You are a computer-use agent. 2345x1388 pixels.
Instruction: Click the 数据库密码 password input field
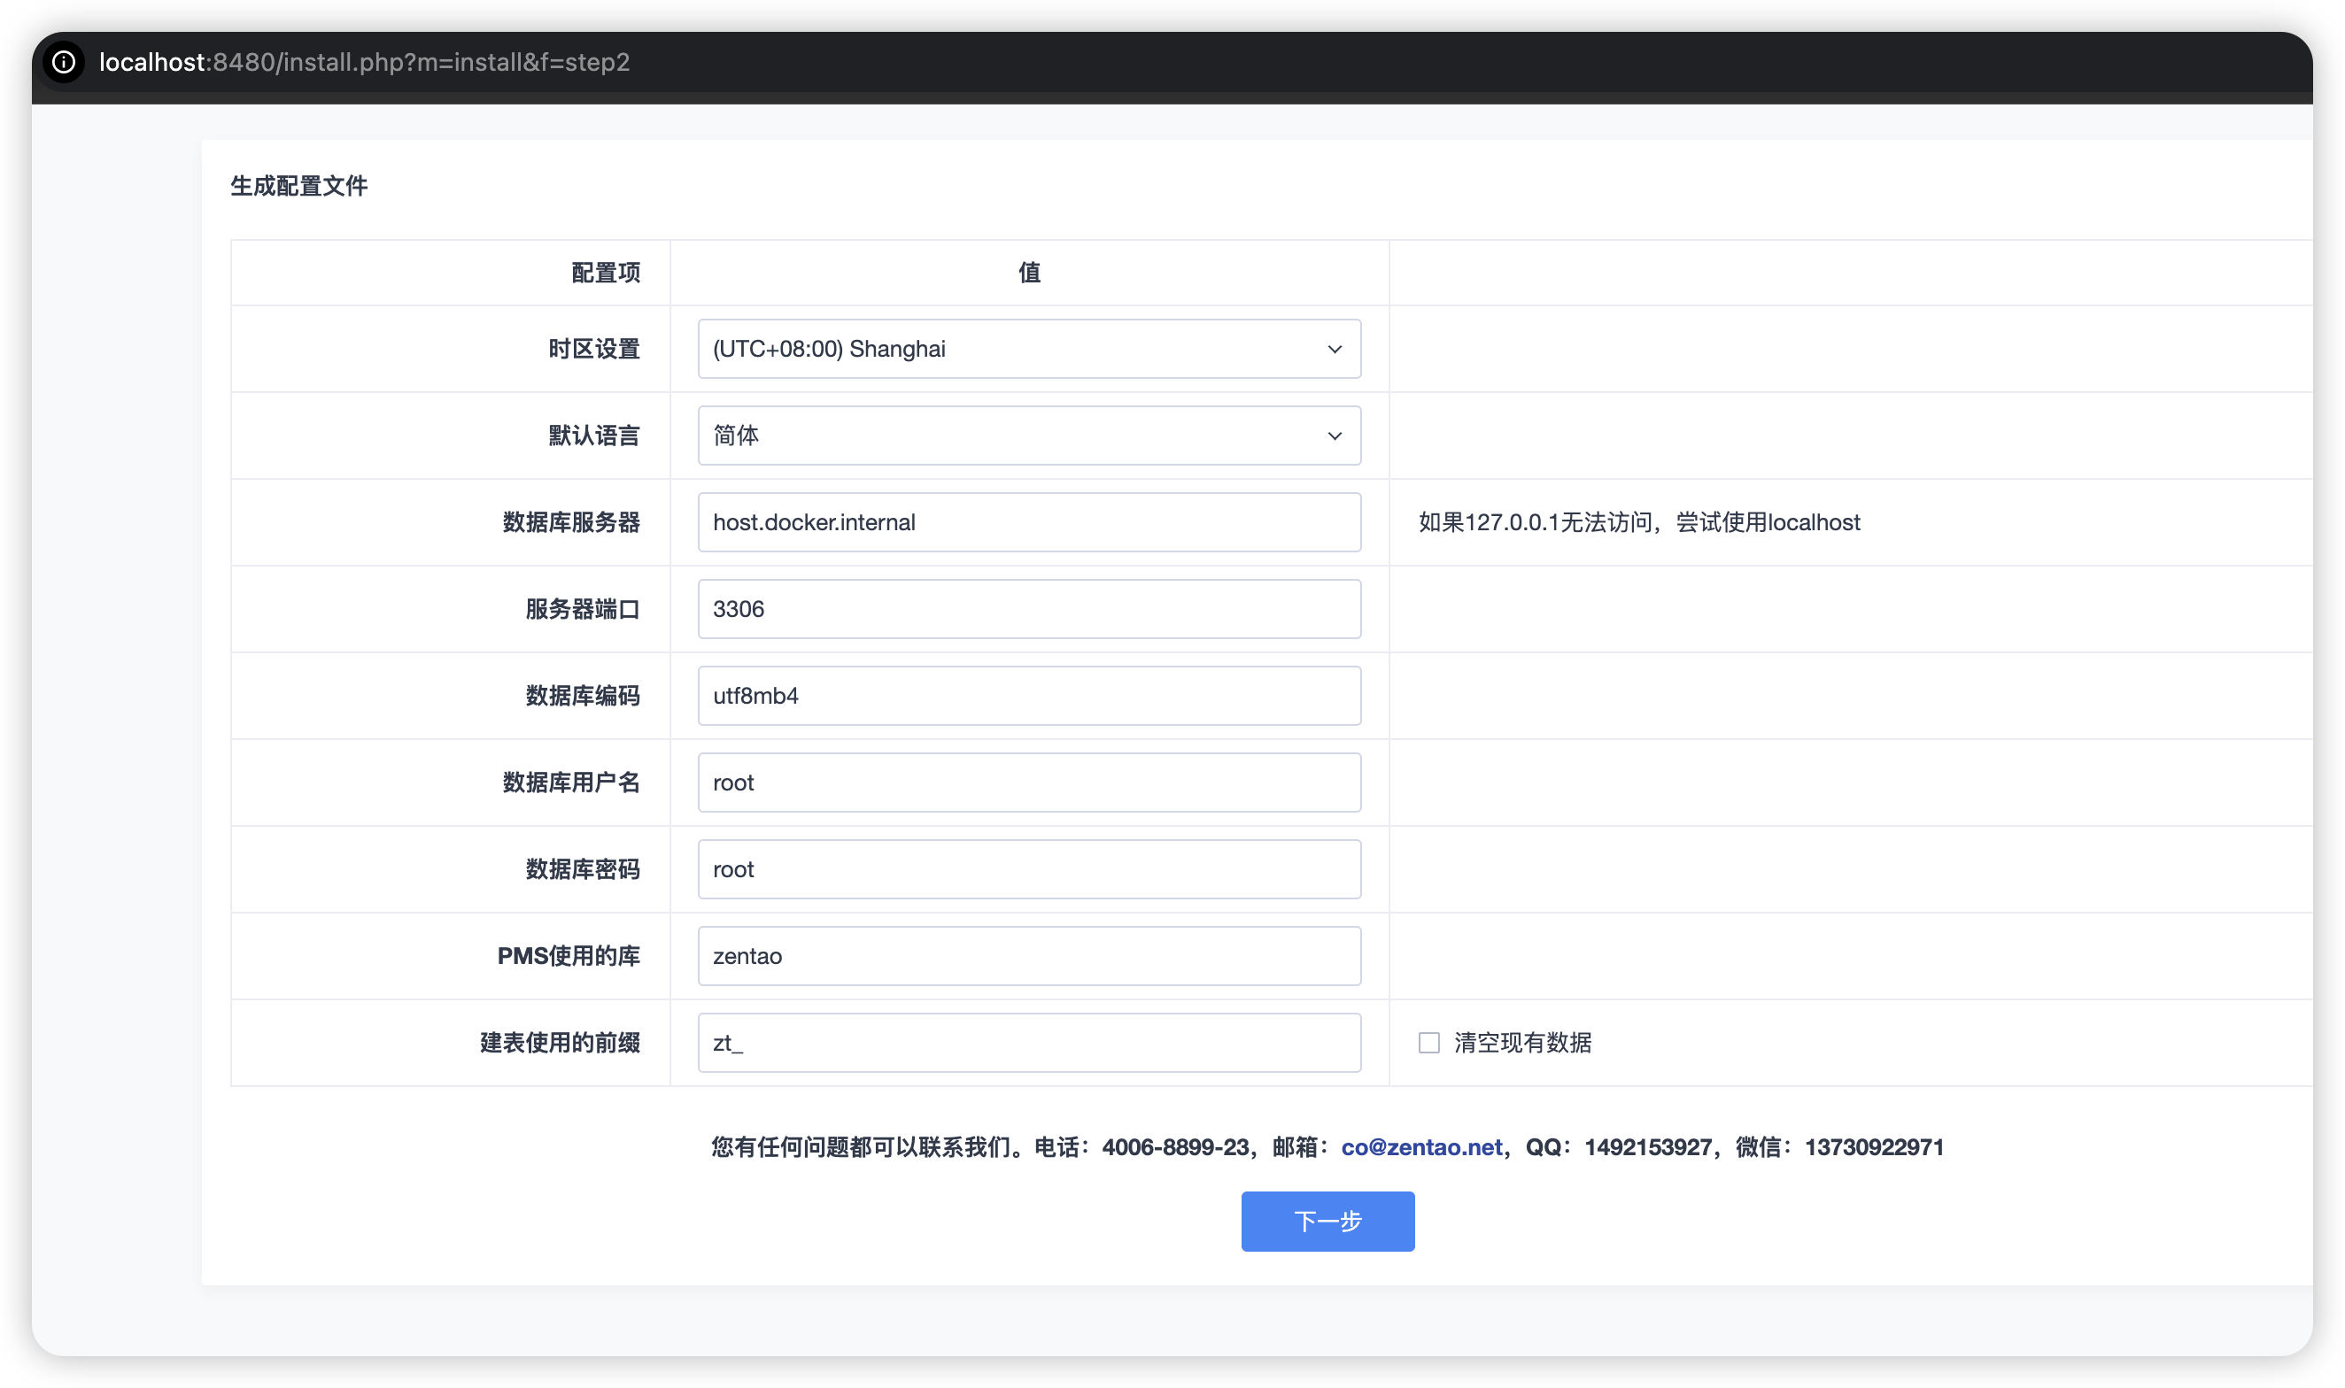point(1027,869)
